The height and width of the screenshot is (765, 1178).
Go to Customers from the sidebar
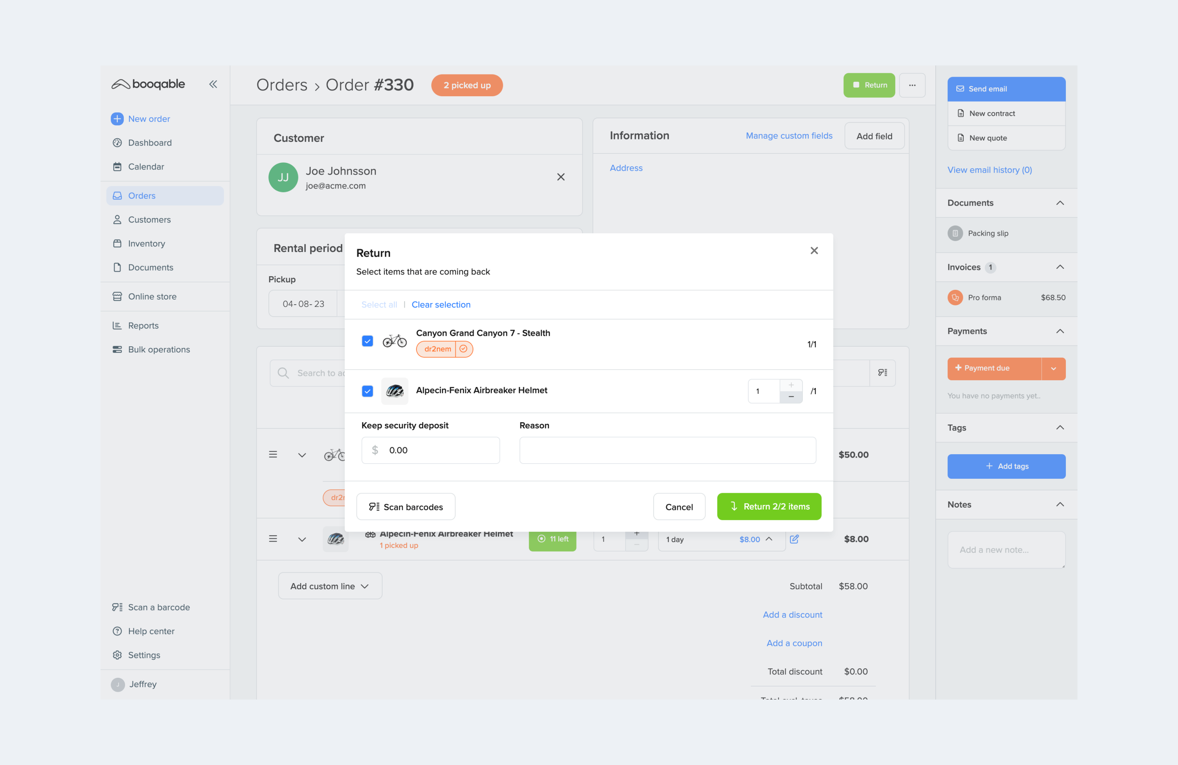pyautogui.click(x=149, y=219)
